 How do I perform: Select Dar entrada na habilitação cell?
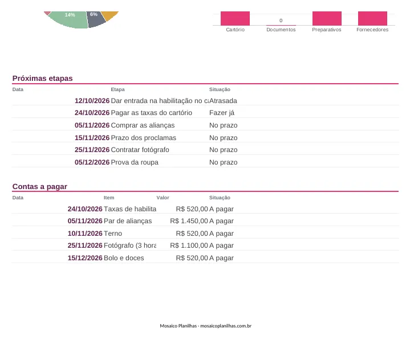point(160,101)
